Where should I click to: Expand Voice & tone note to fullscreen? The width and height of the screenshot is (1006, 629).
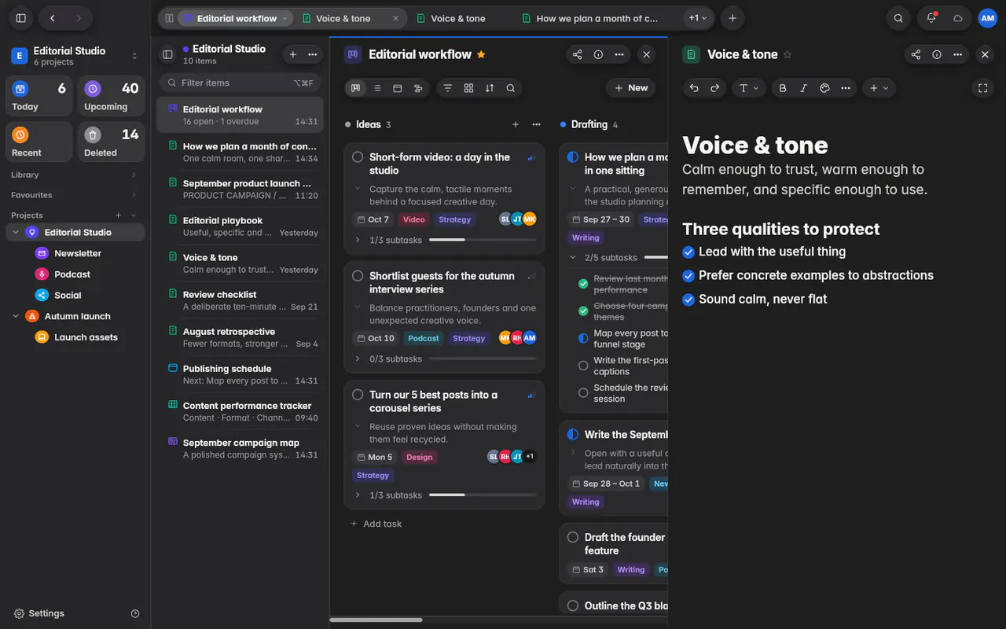[982, 88]
